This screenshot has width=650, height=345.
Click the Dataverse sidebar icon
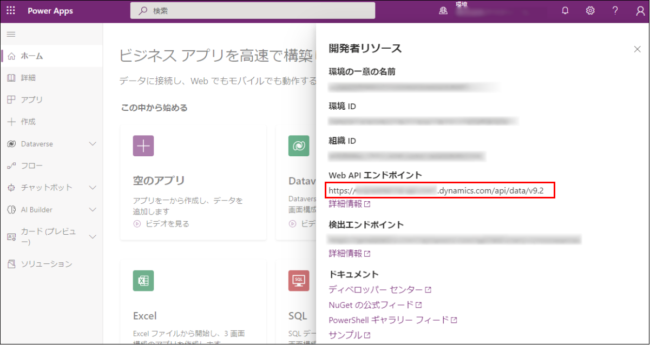click(x=11, y=144)
